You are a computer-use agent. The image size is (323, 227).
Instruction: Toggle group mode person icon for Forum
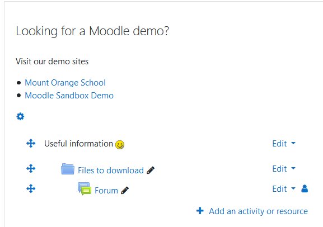[305, 188]
